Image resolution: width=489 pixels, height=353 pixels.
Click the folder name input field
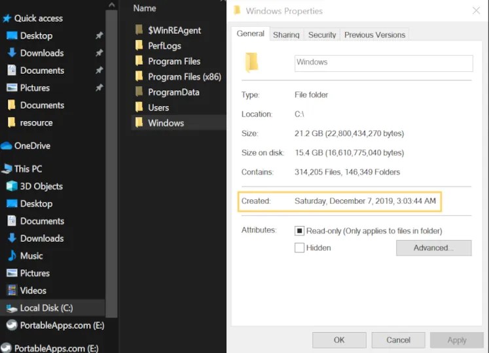pyautogui.click(x=384, y=63)
